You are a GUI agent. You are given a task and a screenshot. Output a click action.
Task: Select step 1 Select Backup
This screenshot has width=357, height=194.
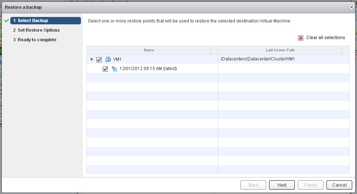coord(46,21)
